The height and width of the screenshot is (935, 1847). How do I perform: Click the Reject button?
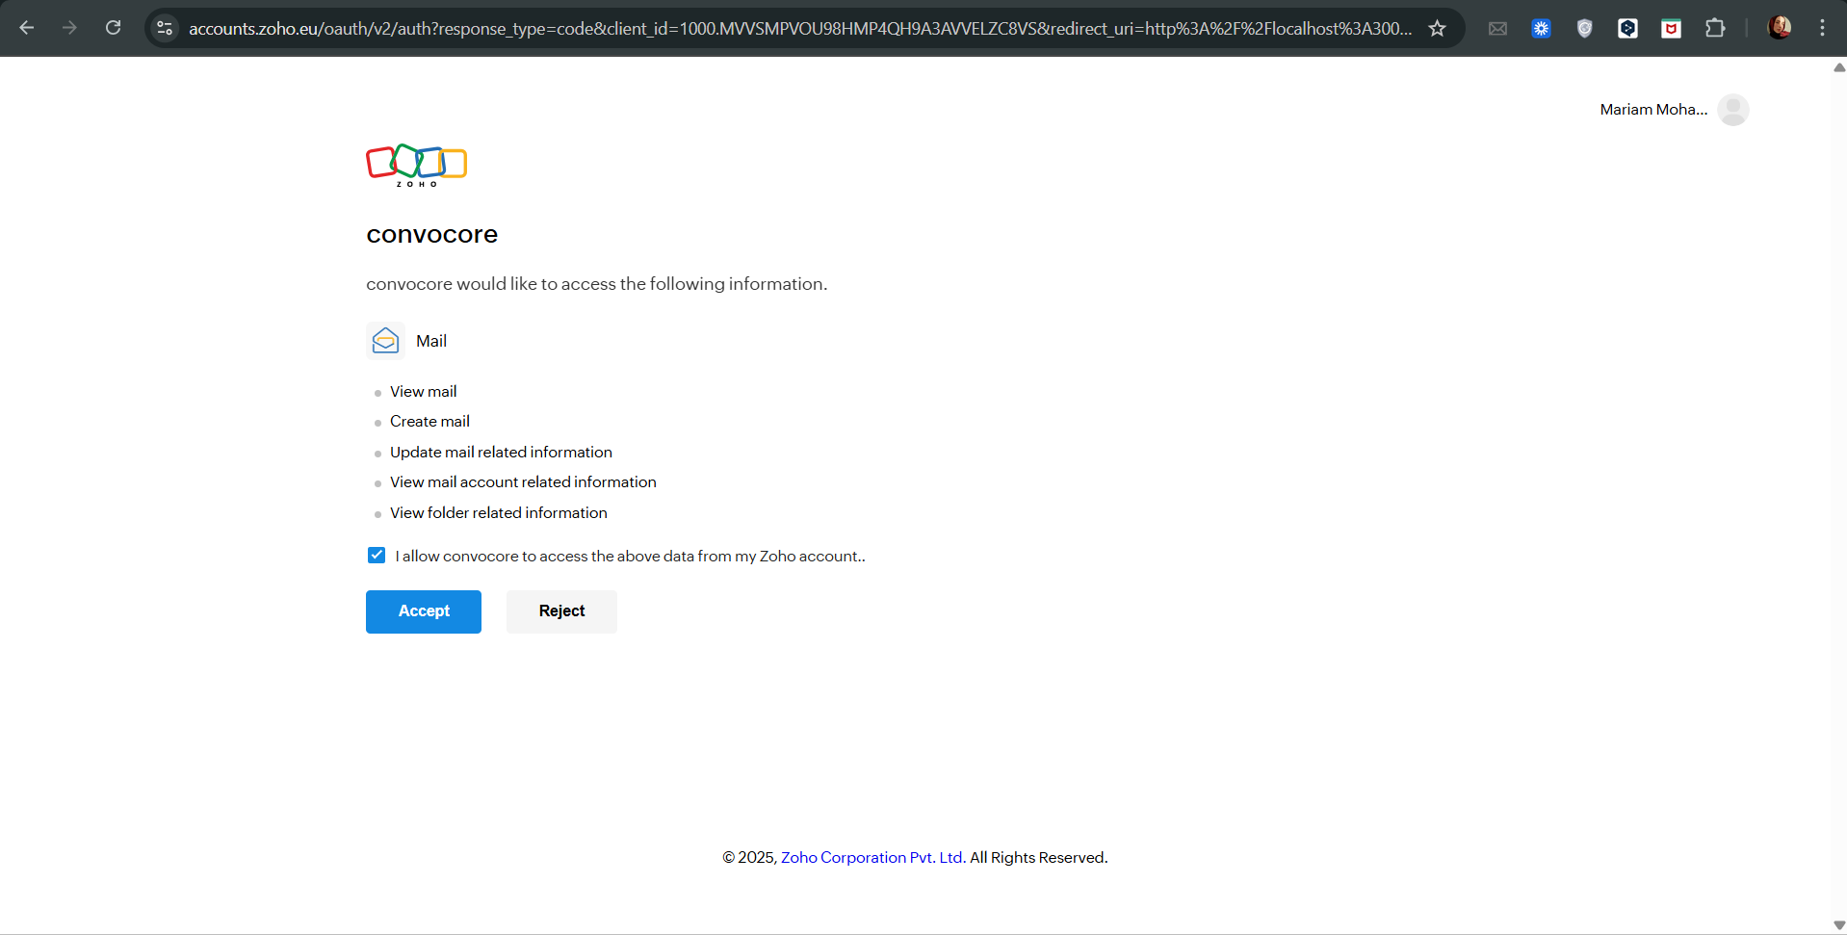tap(561, 611)
